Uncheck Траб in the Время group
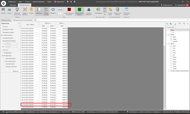Image resolution: width=190 pixels, height=114 pixels. pyautogui.click(x=171, y=46)
